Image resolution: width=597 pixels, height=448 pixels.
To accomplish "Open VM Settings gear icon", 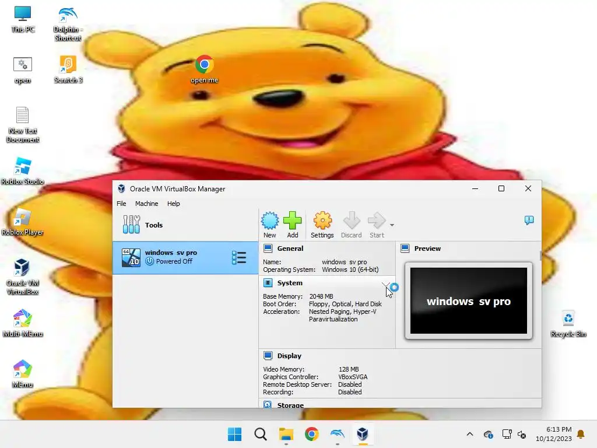I will click(x=322, y=220).
